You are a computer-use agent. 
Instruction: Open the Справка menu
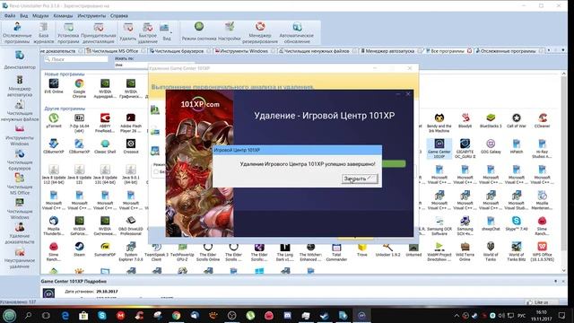[x=119, y=16]
